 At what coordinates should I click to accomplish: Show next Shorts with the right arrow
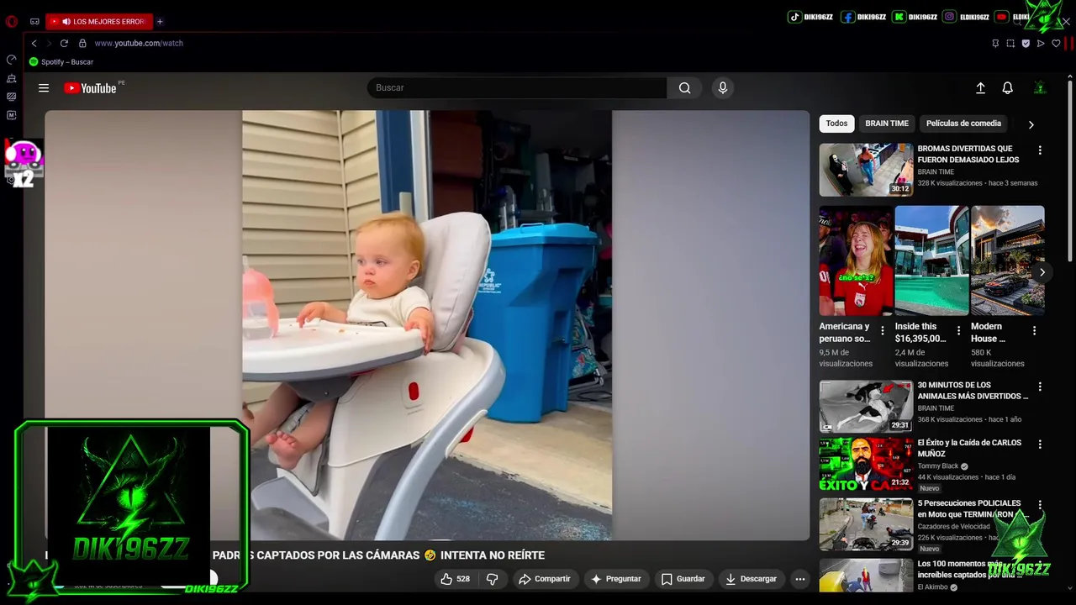[1042, 272]
